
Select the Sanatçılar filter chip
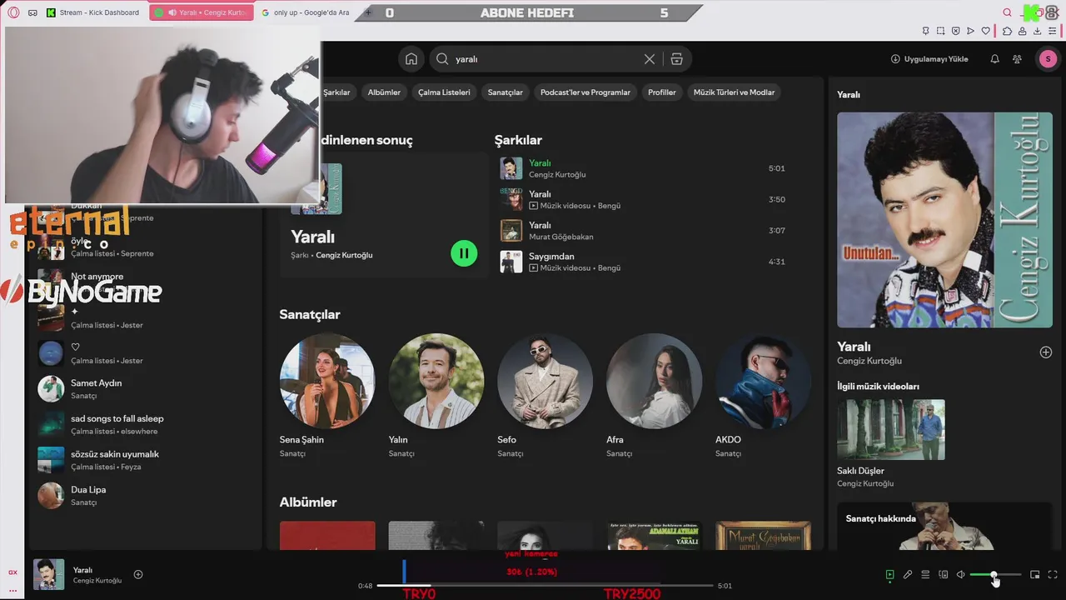pos(506,92)
